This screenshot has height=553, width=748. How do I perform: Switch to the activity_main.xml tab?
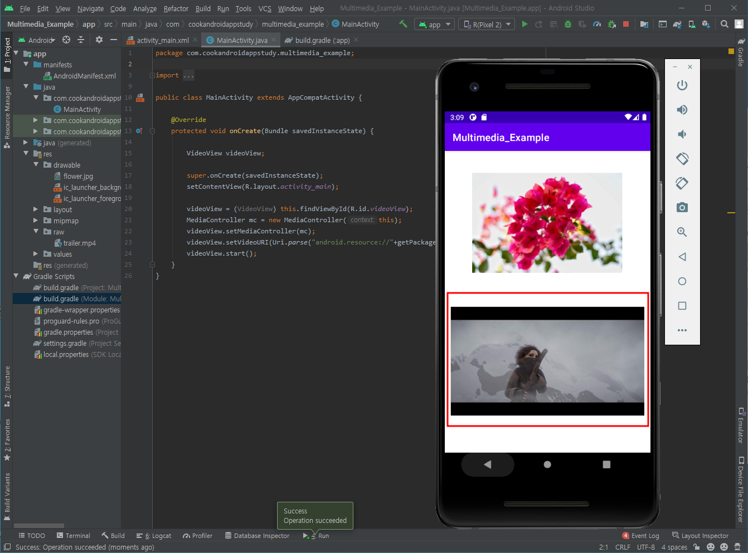click(162, 40)
